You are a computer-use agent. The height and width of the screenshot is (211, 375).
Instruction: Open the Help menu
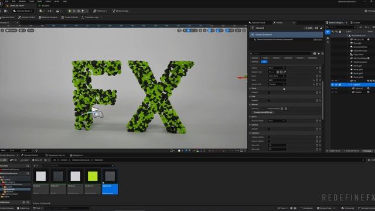tap(64, 1)
